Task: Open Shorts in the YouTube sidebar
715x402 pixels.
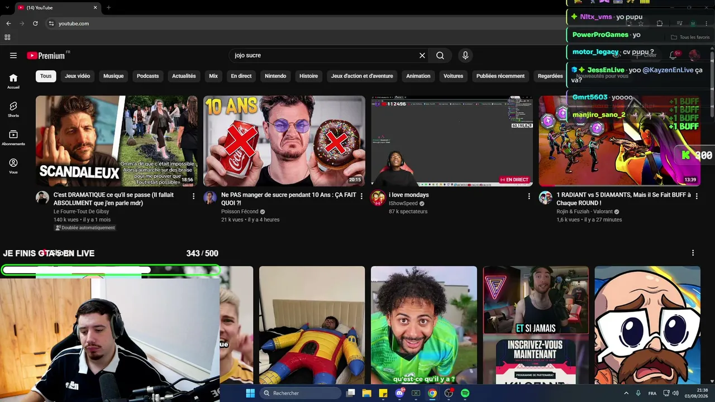Action: (x=13, y=109)
